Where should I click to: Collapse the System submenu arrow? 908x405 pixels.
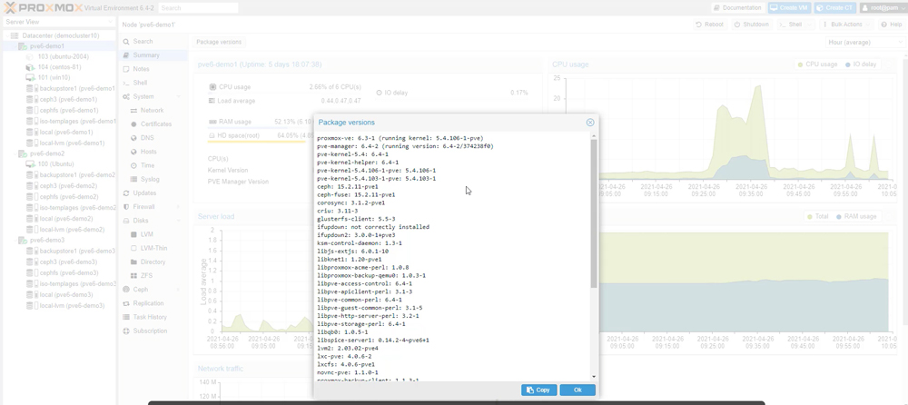(x=180, y=97)
